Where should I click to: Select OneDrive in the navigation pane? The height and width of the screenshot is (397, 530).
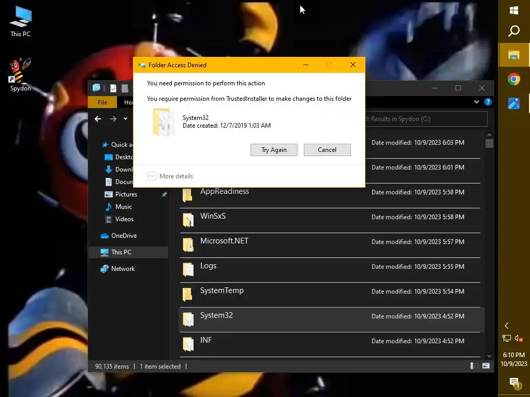point(119,236)
